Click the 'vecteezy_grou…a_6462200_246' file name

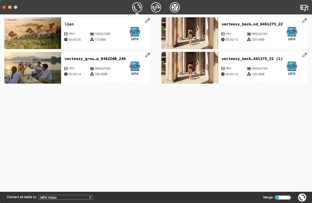95,59
